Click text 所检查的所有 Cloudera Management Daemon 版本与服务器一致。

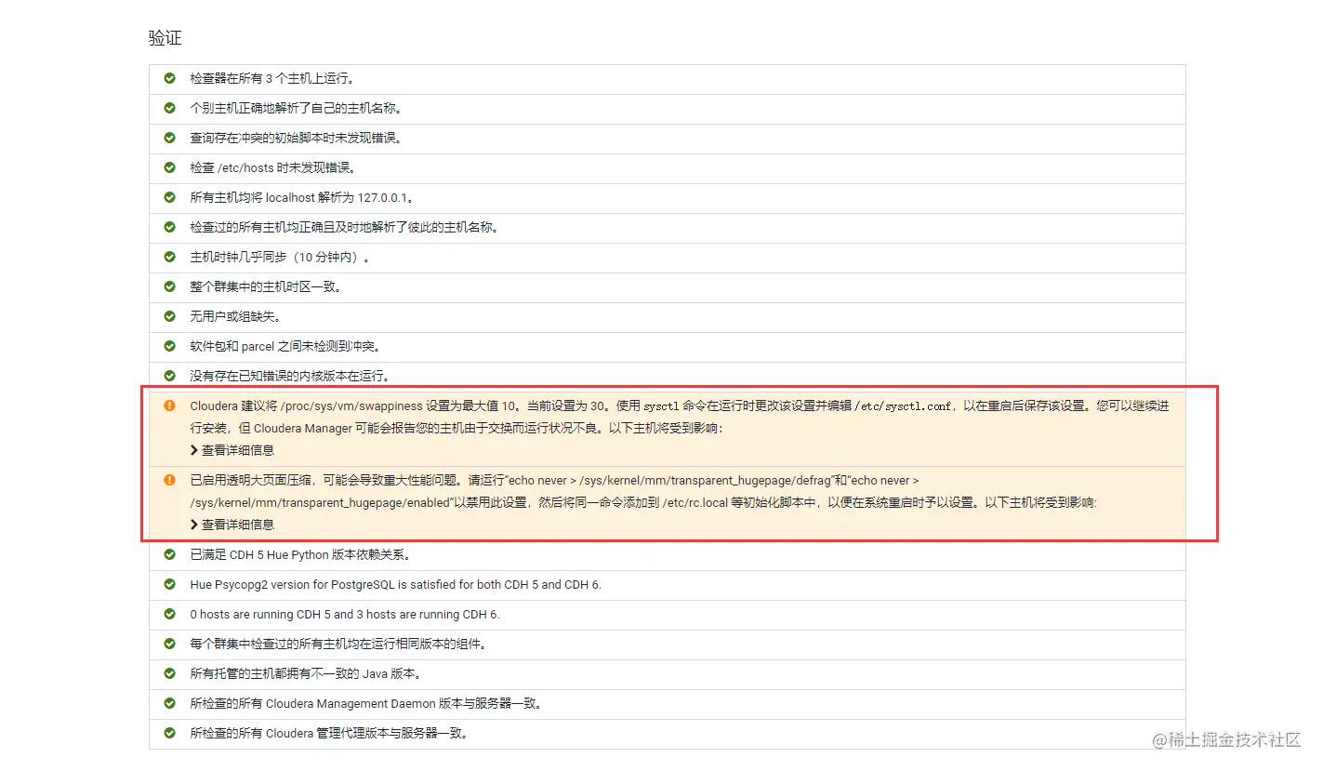(x=366, y=704)
